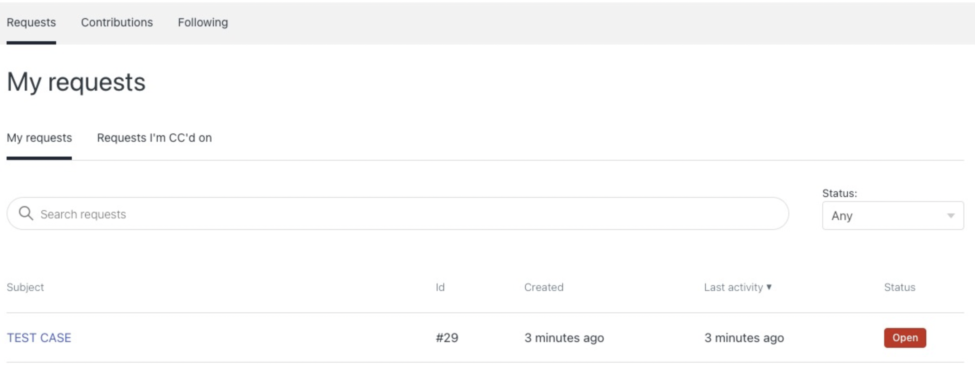Open the Status dropdown arrow
This screenshot has height=375, width=975.
pos(951,216)
